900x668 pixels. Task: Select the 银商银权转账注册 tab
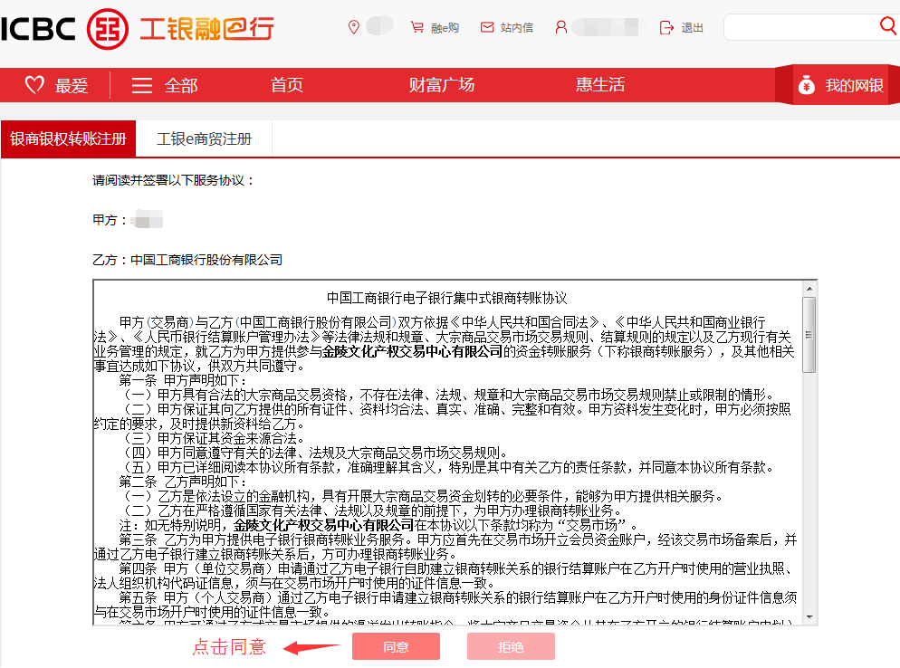click(68, 138)
